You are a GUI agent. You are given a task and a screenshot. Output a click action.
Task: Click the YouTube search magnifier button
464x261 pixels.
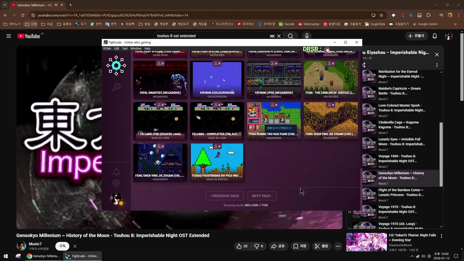(290, 36)
